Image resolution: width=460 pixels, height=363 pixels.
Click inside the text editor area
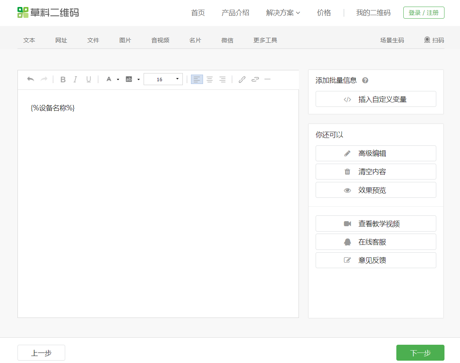[x=158, y=202]
